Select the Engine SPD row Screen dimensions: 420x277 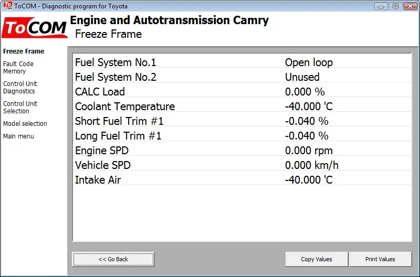click(x=242, y=151)
